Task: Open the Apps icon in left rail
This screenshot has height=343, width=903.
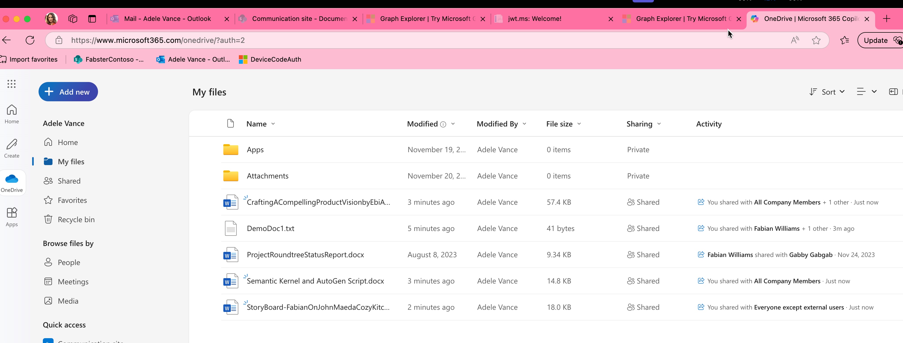Action: coord(12,217)
